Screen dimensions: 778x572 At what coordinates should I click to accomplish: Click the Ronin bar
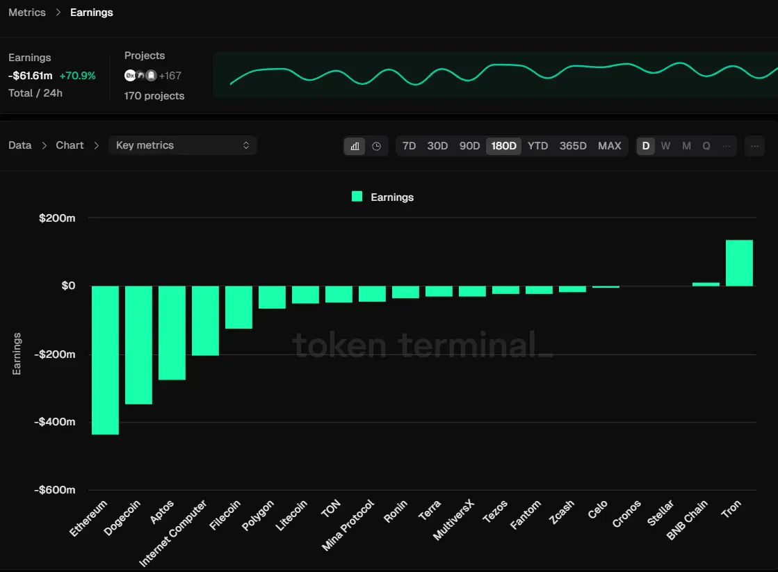pyautogui.click(x=405, y=292)
